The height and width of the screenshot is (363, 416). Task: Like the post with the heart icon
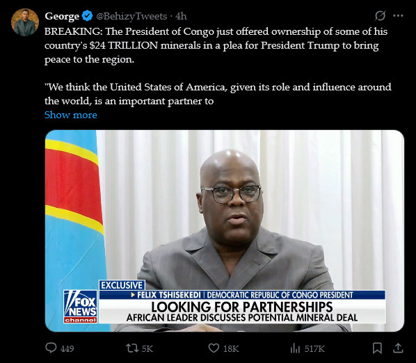pos(214,348)
